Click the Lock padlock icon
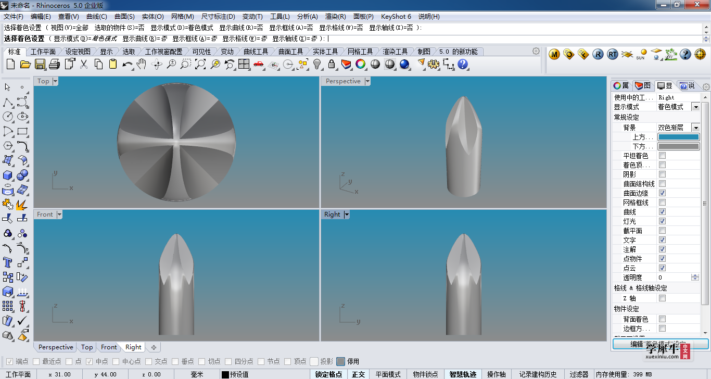 point(332,64)
